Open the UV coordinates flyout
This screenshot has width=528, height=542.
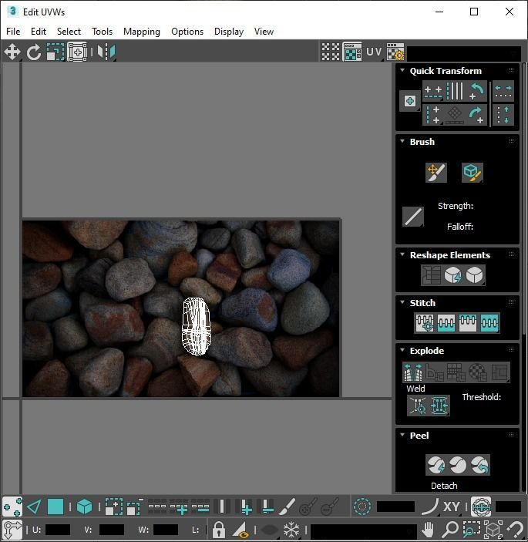(x=374, y=52)
